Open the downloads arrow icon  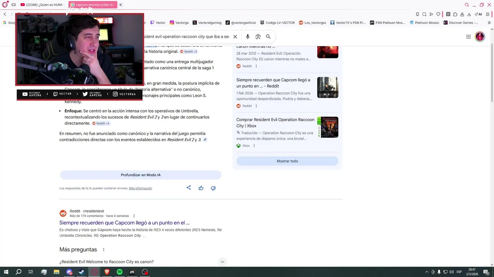(469, 14)
